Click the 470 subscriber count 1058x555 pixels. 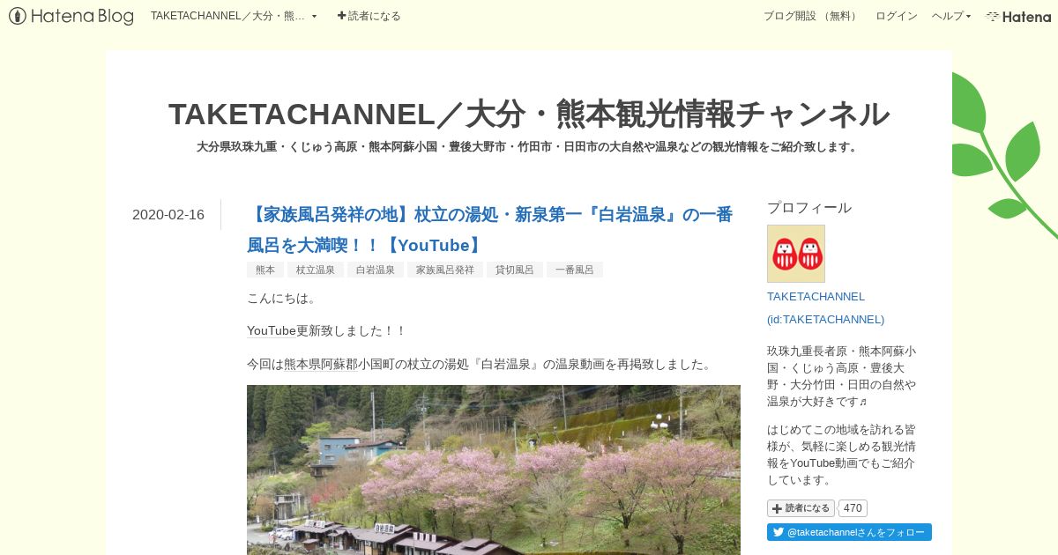pos(853,508)
